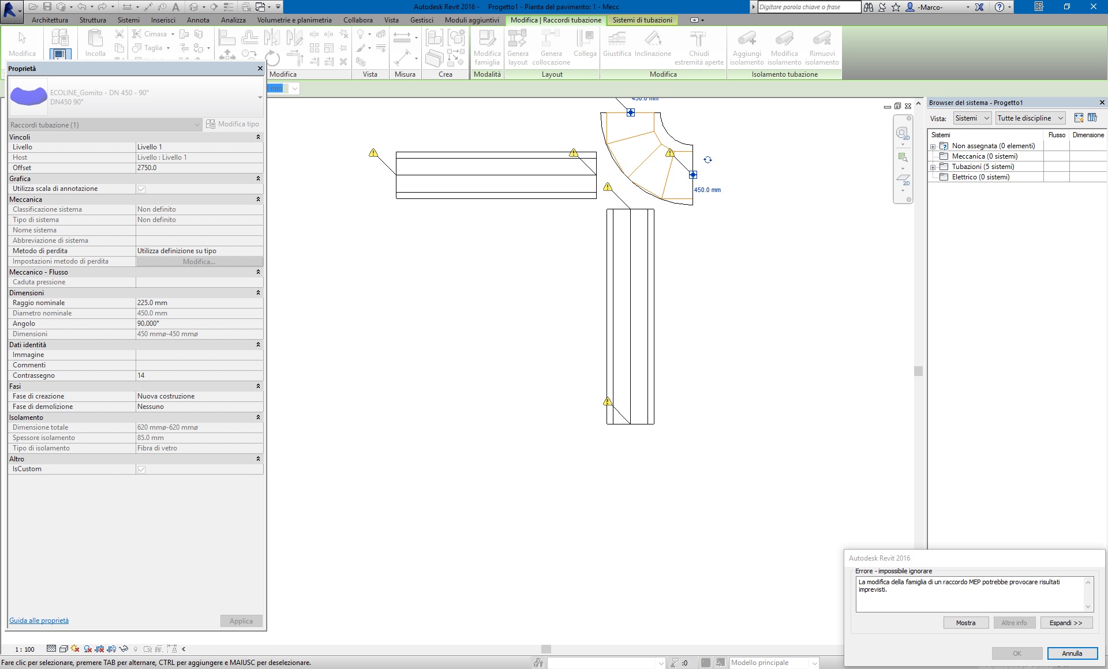
Task: Click the Offset value 2750.0 field
Action: 199,168
